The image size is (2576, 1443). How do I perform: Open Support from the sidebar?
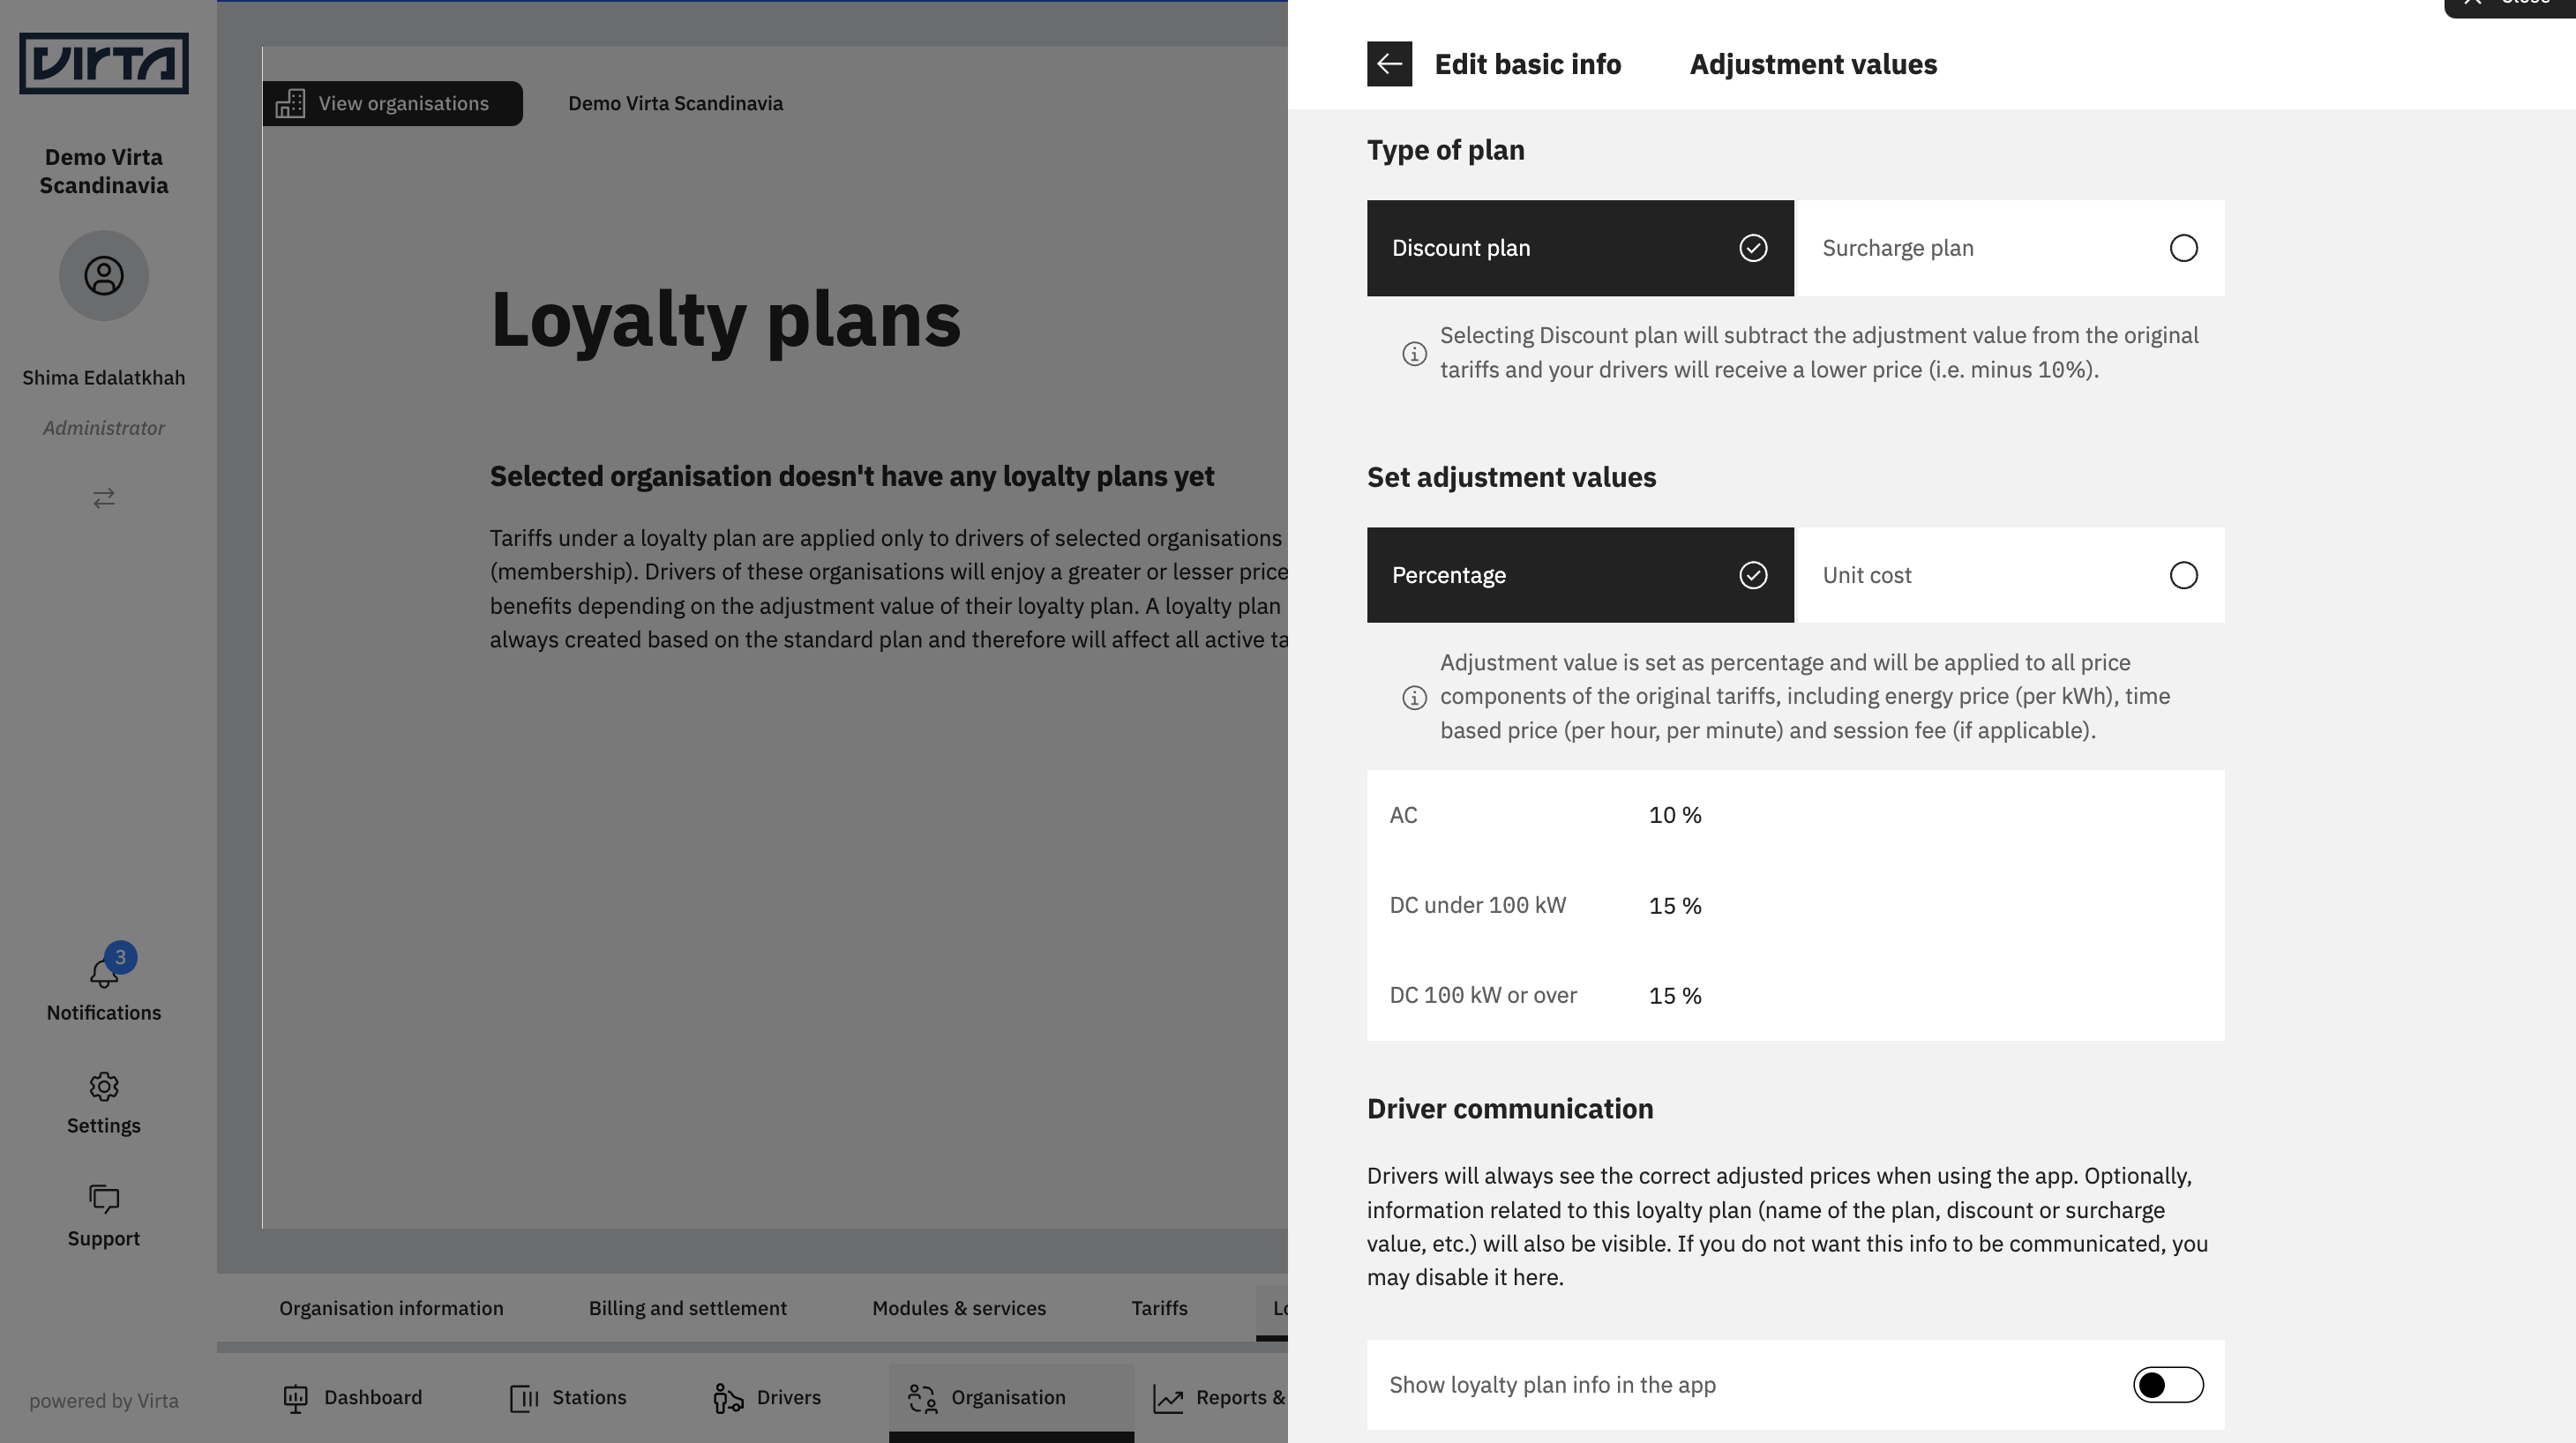pos(103,1200)
